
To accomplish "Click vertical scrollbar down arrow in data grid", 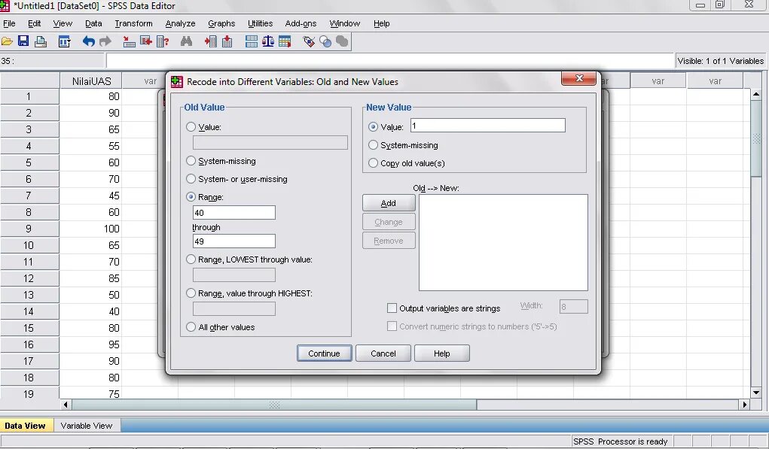I will click(x=755, y=392).
